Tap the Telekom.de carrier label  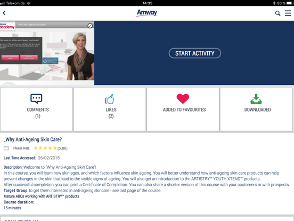point(15,3)
